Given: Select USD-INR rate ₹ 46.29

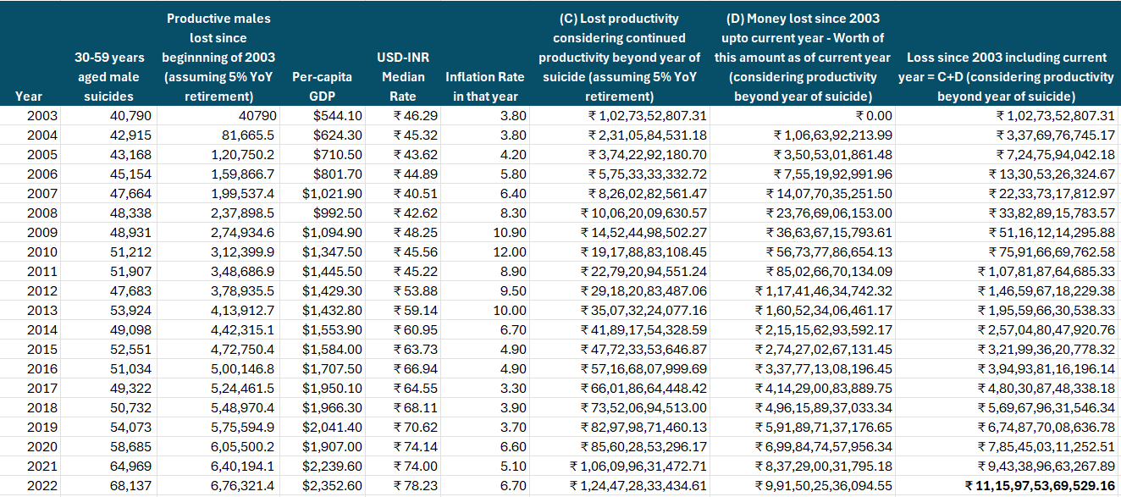Looking at the screenshot, I should [415, 116].
